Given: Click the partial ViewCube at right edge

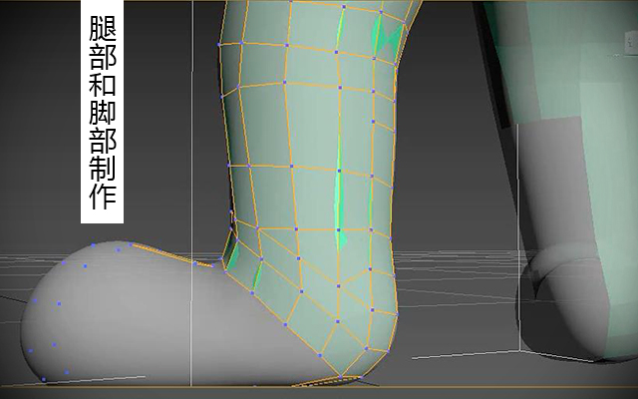Looking at the screenshot, I should [x=631, y=43].
